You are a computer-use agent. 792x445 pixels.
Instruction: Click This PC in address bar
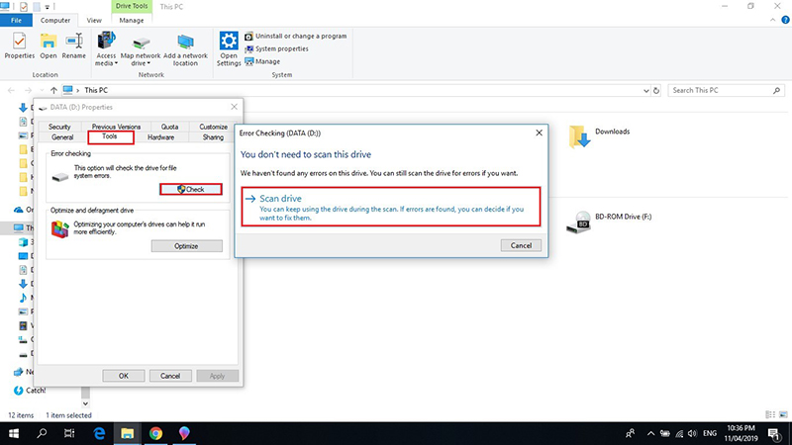[x=96, y=90]
